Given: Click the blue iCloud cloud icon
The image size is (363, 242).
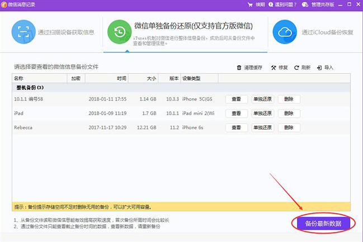Looking at the screenshot, I should point(285,32).
